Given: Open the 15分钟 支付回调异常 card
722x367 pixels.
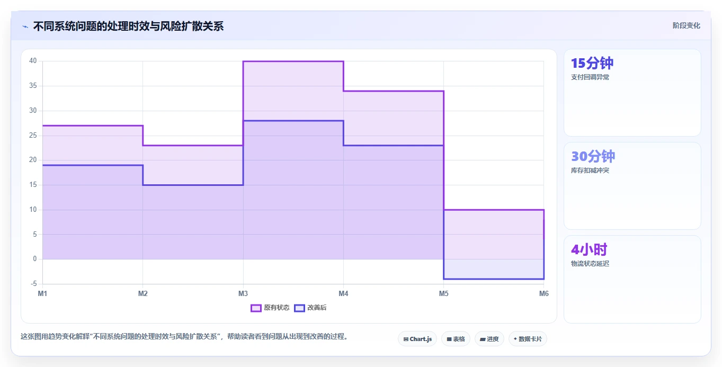Looking at the screenshot, I should coord(632,93).
